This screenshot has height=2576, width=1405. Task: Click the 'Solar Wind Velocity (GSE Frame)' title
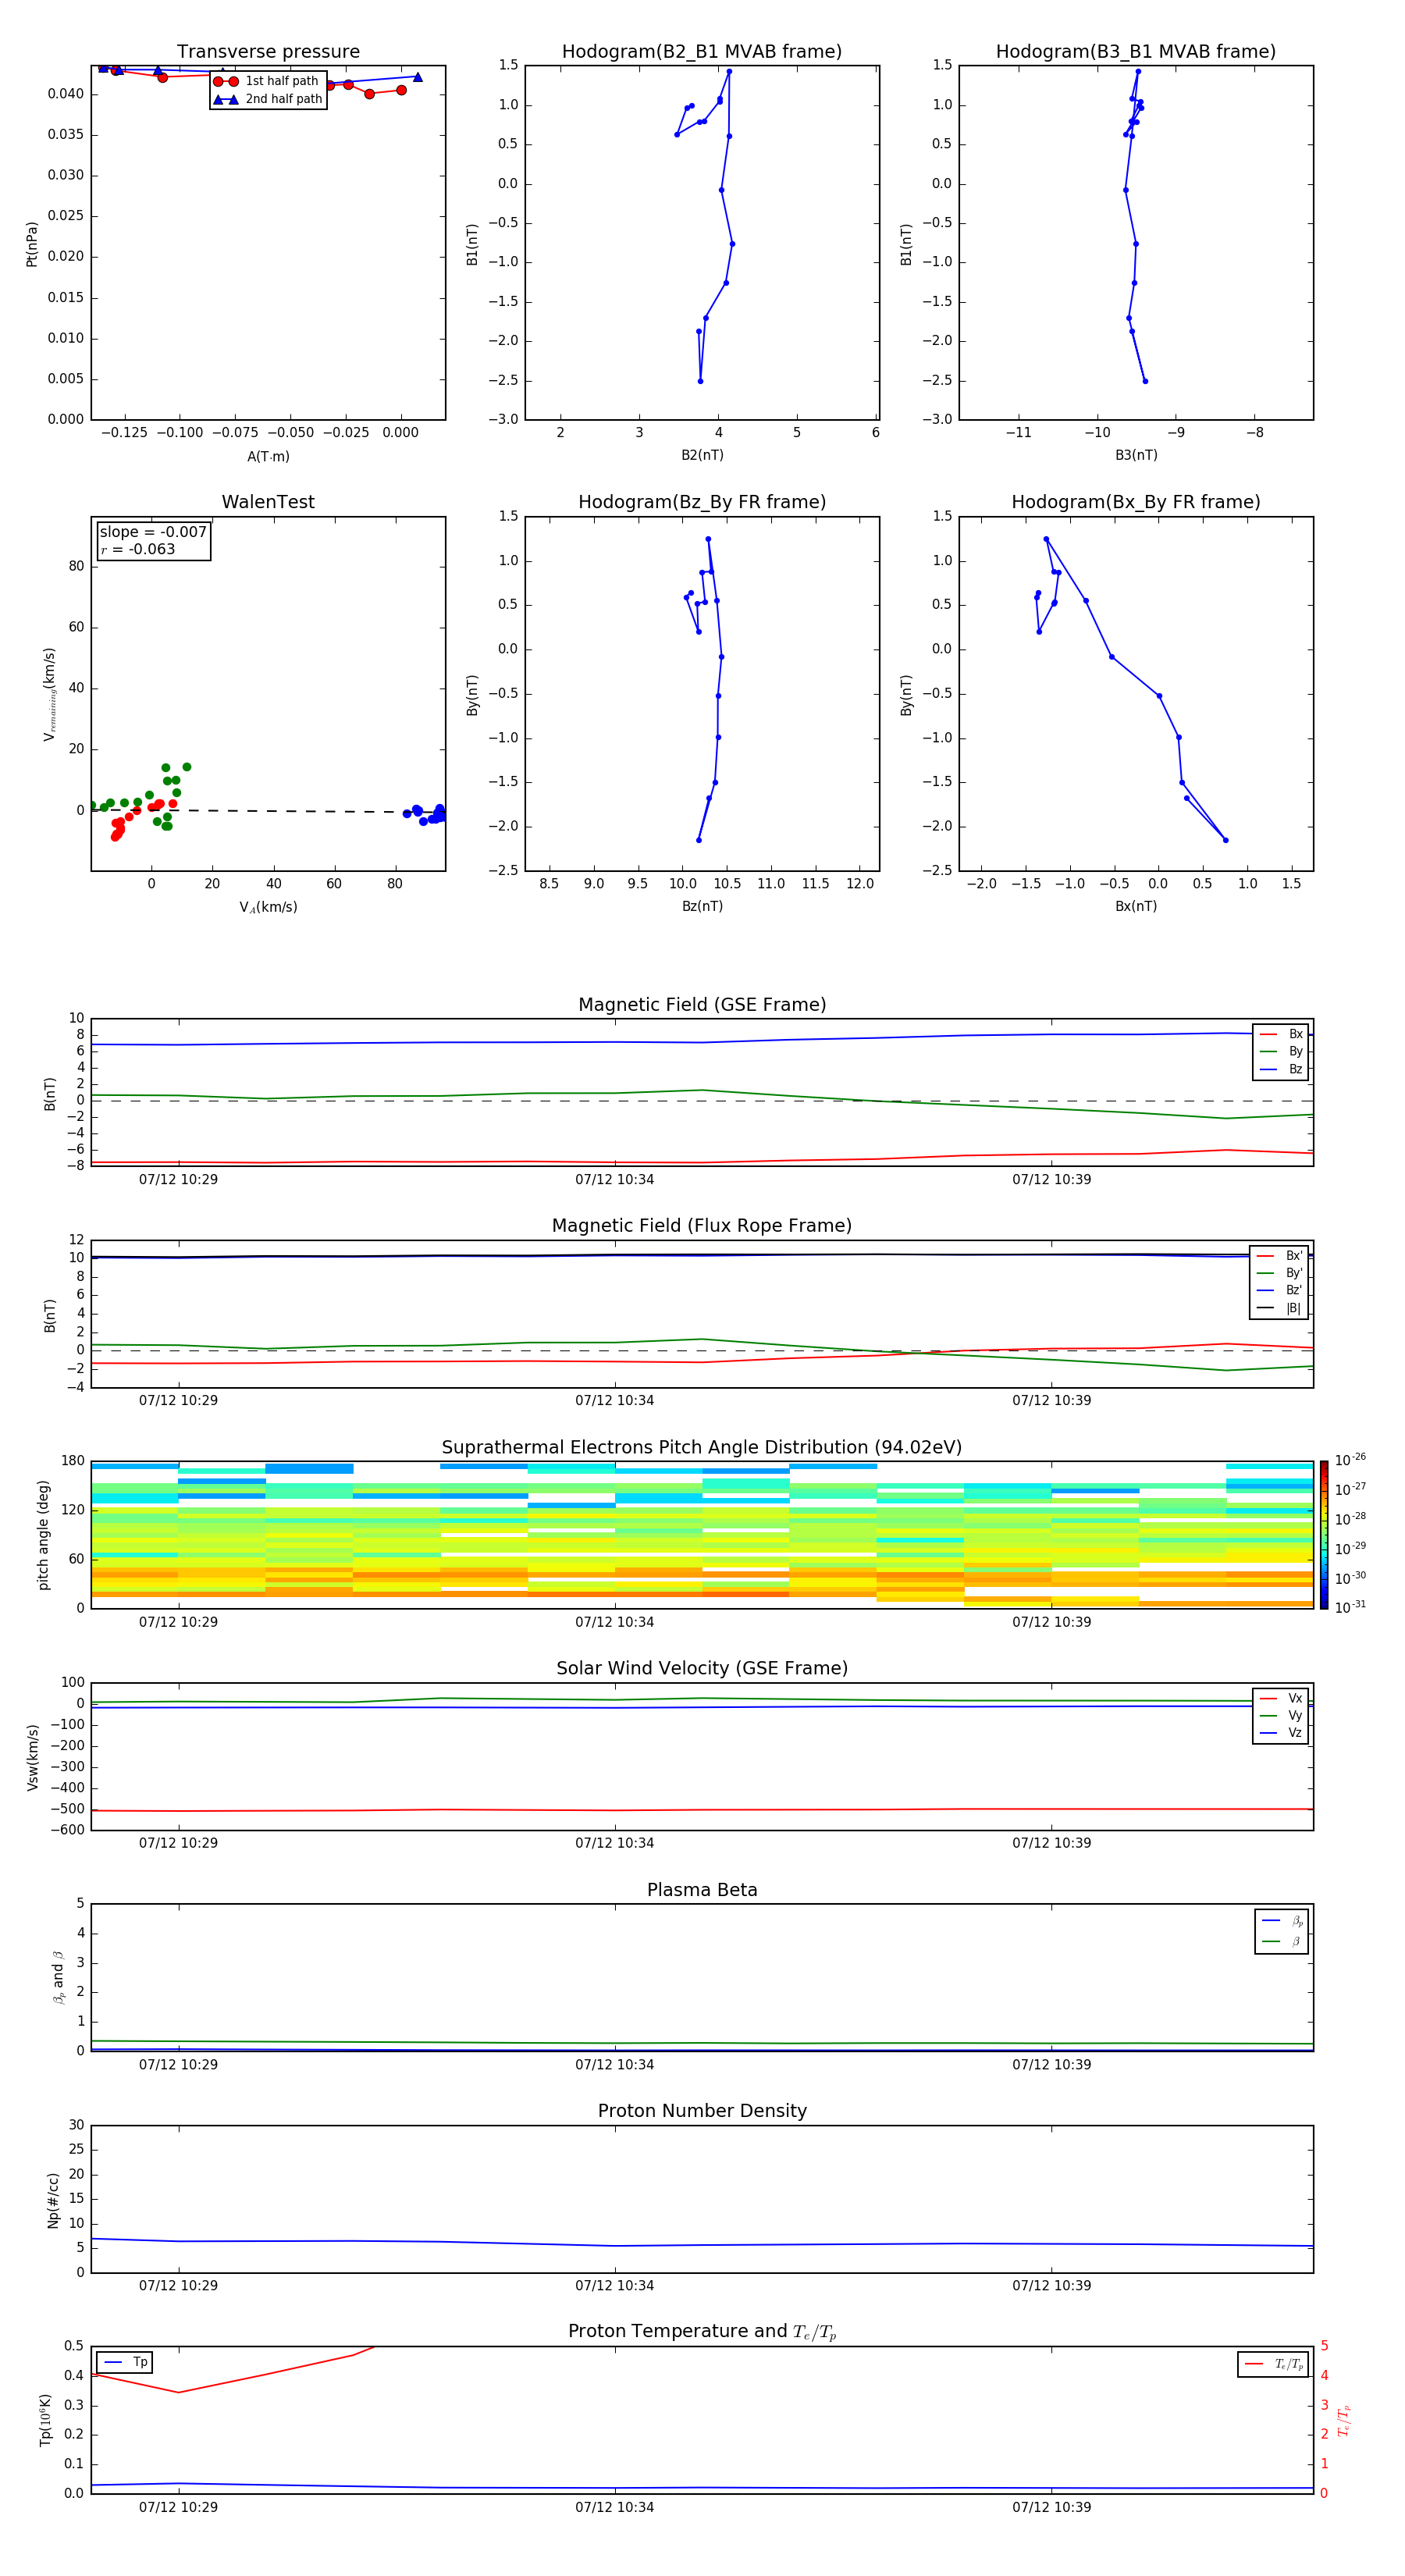(702, 1668)
